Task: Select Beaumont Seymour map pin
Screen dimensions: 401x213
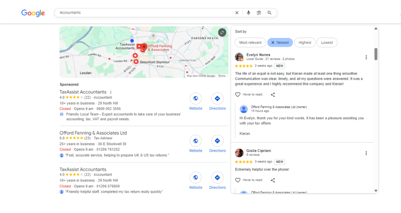Action: click(x=136, y=62)
